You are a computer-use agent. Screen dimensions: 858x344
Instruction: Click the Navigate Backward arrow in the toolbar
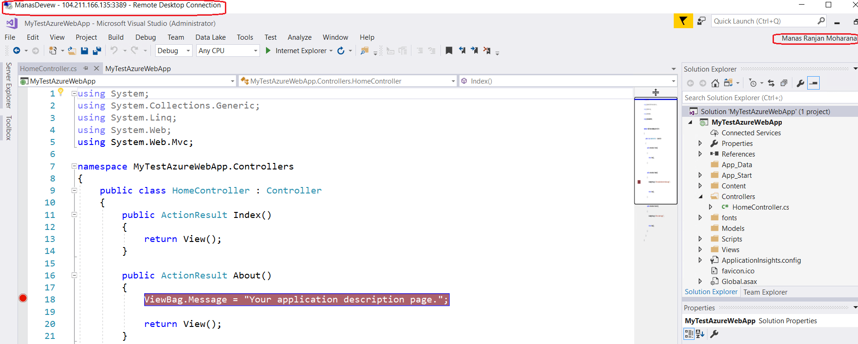tap(17, 50)
